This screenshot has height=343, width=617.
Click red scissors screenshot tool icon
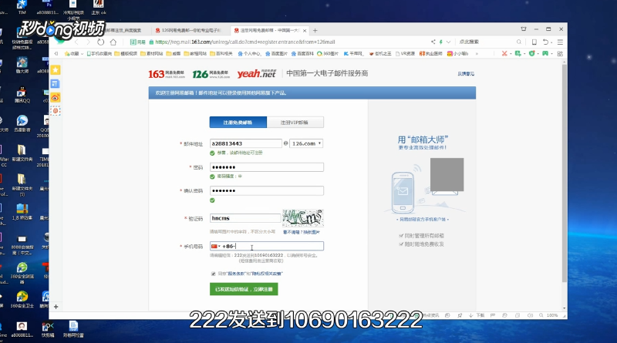point(504,53)
